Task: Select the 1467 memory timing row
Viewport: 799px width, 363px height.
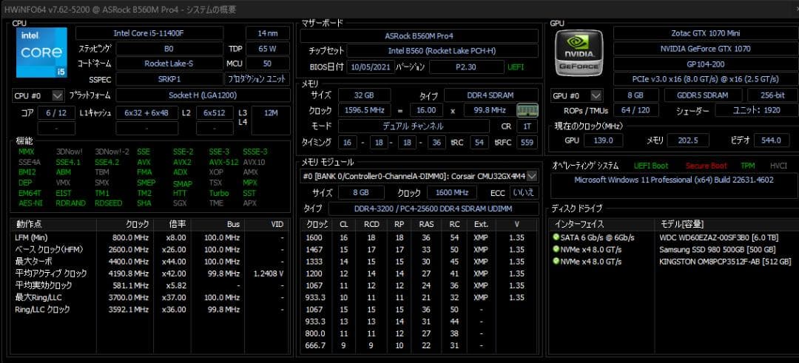Action: coord(418,249)
